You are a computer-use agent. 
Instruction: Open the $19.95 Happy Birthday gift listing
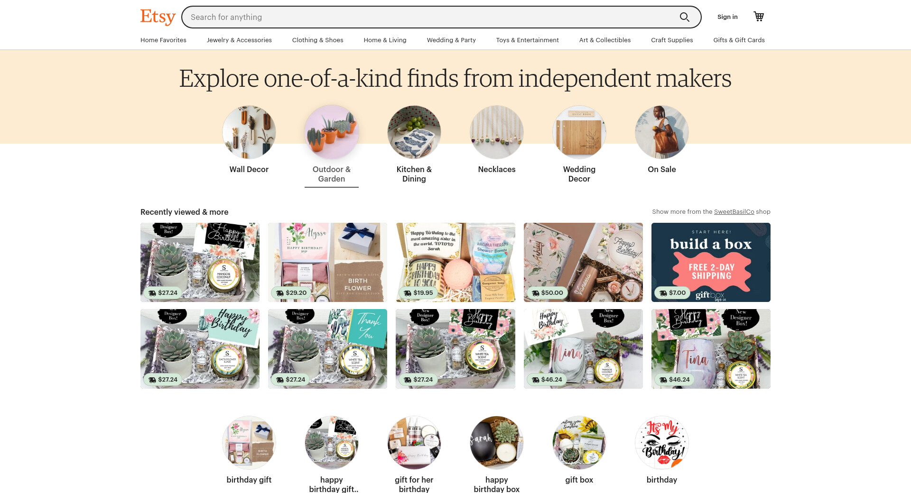point(455,262)
